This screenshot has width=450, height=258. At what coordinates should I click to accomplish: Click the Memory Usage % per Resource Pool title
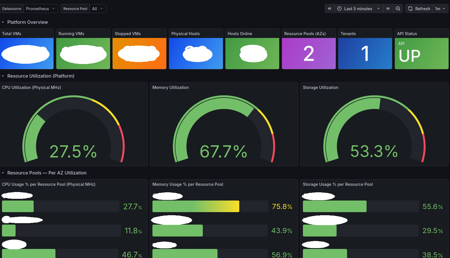click(x=188, y=184)
